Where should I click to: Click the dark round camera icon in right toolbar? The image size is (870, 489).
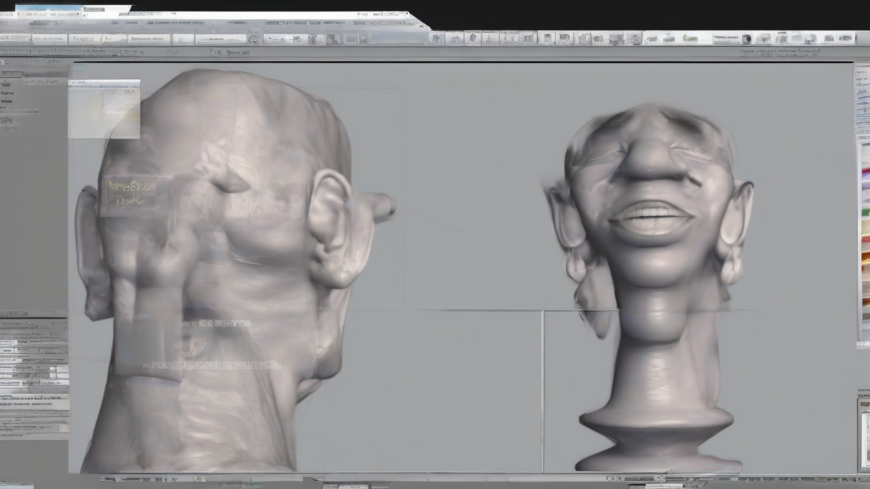pos(746,39)
